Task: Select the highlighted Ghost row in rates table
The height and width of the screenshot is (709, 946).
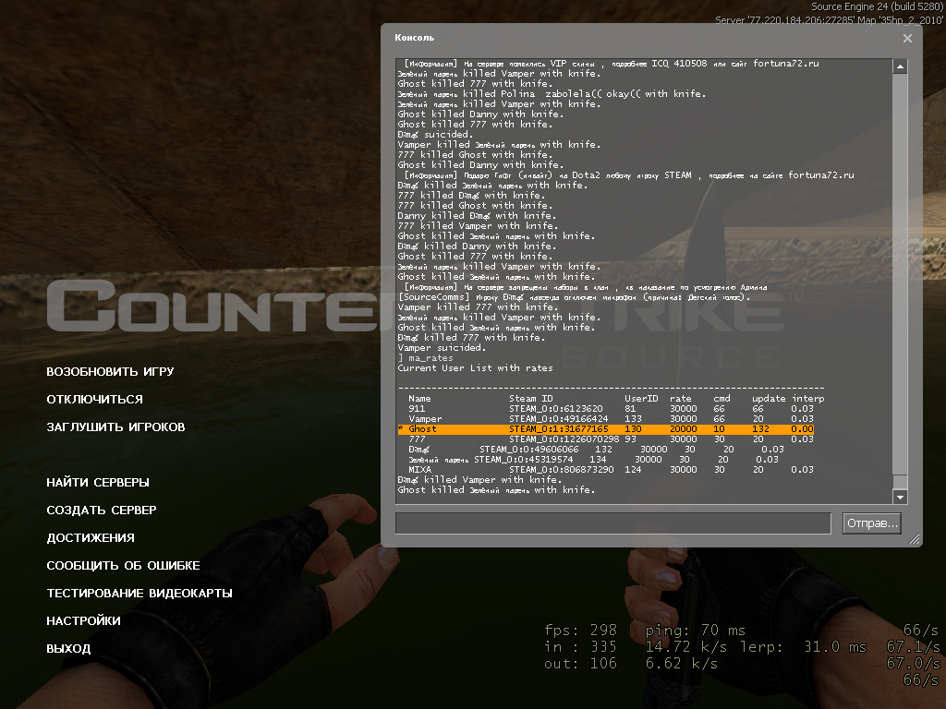Action: tap(606, 429)
